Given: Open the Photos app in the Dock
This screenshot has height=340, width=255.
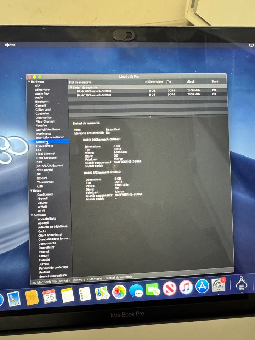Looking at the screenshot, I should click(119, 292).
